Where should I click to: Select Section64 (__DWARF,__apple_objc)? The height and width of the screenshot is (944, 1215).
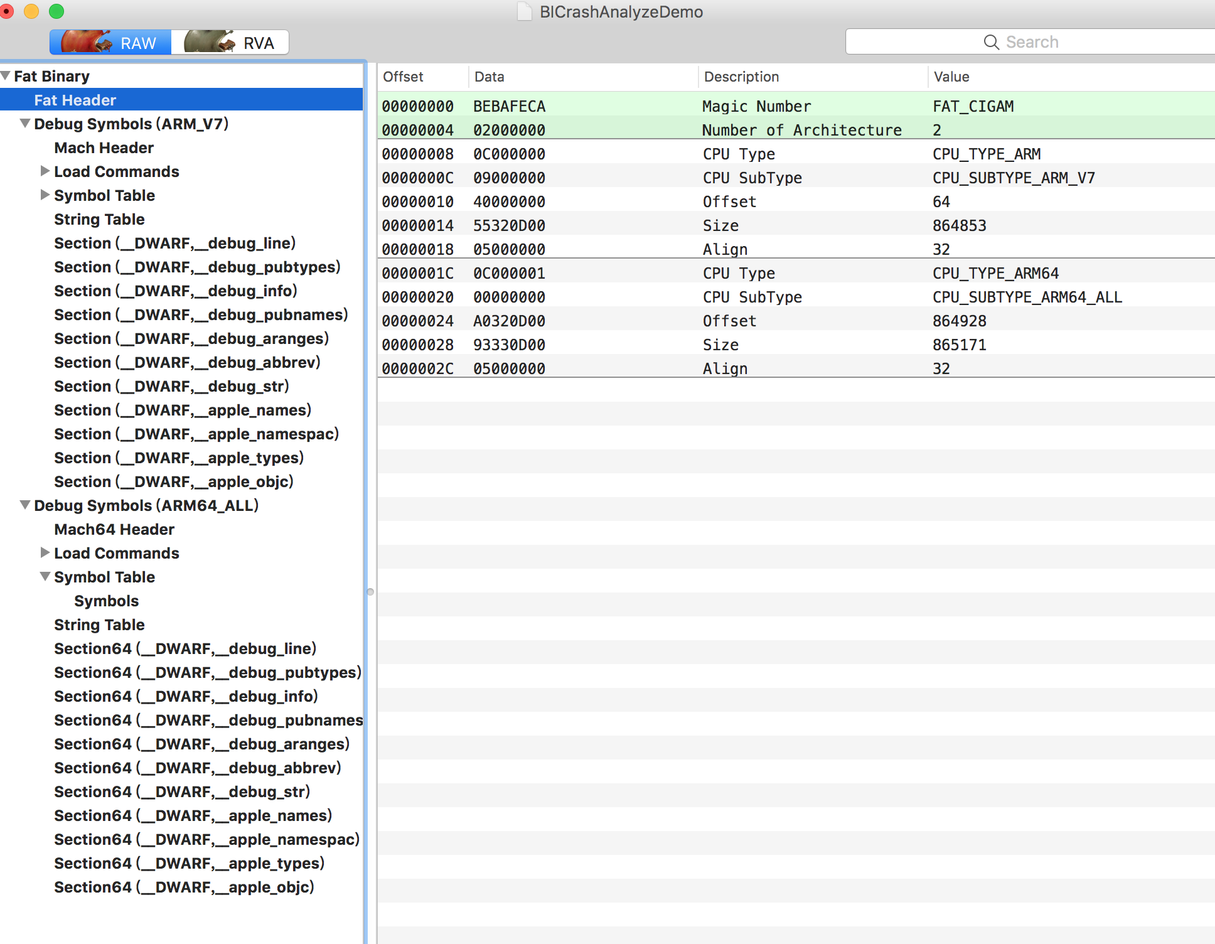[x=184, y=887]
